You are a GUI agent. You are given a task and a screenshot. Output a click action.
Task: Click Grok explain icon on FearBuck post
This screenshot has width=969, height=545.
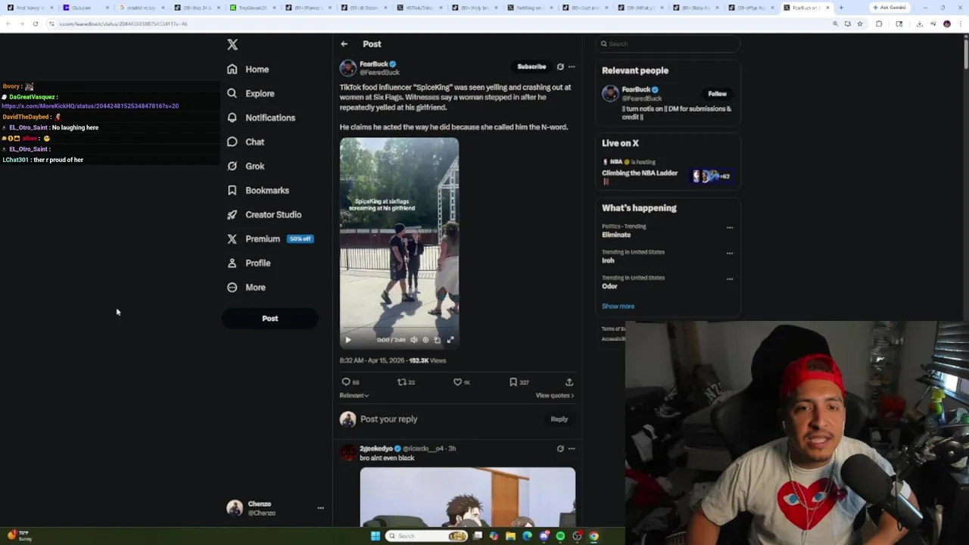point(560,67)
